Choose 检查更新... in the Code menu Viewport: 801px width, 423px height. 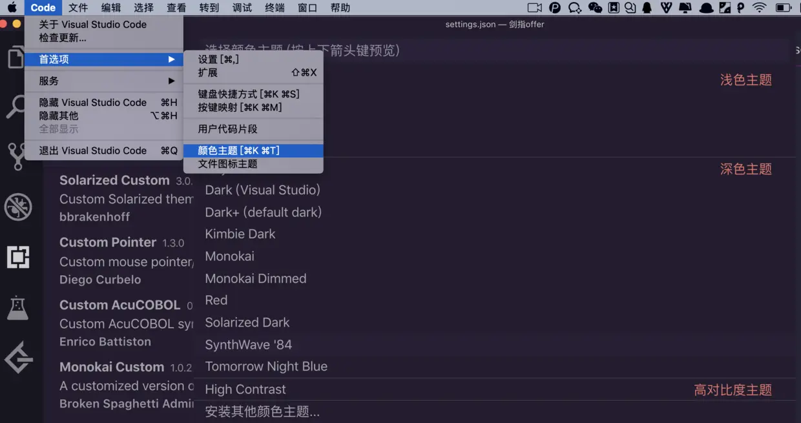(104, 37)
